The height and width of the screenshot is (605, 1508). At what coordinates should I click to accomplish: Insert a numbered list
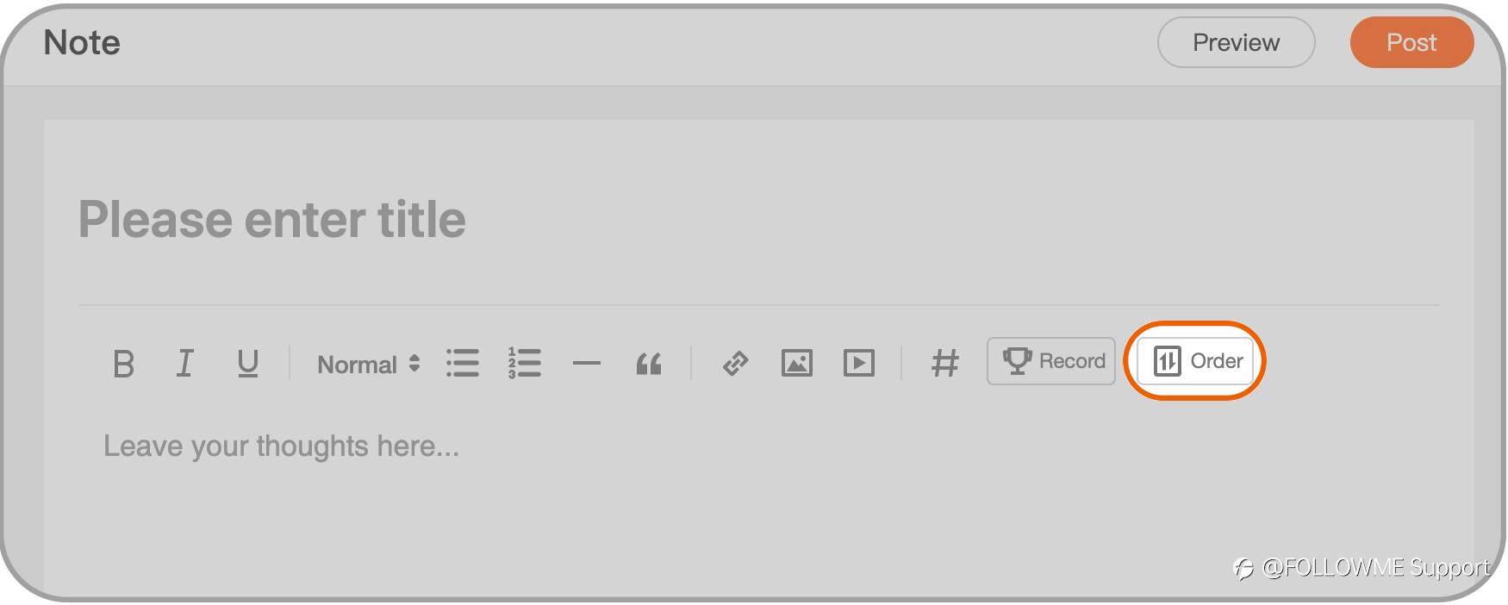[525, 363]
